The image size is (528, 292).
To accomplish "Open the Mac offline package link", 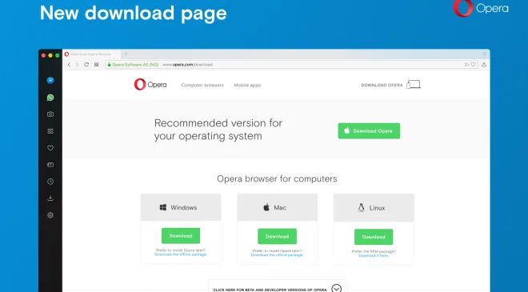I will pos(277,255).
